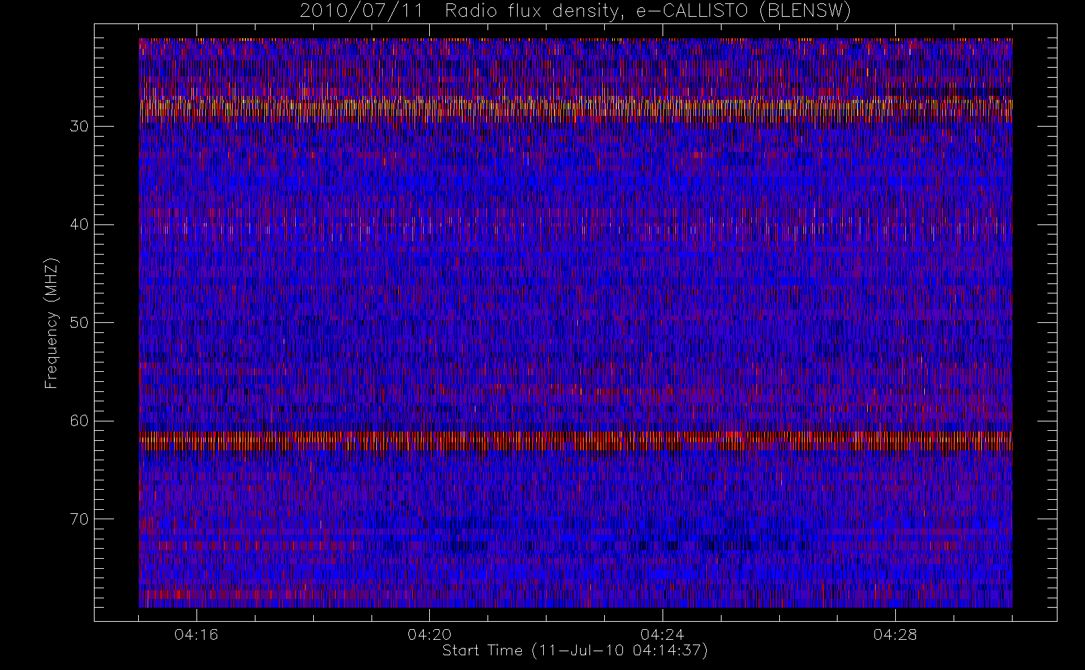
Task: Click the 30 MHz frequency tick label
Action: coord(79,127)
